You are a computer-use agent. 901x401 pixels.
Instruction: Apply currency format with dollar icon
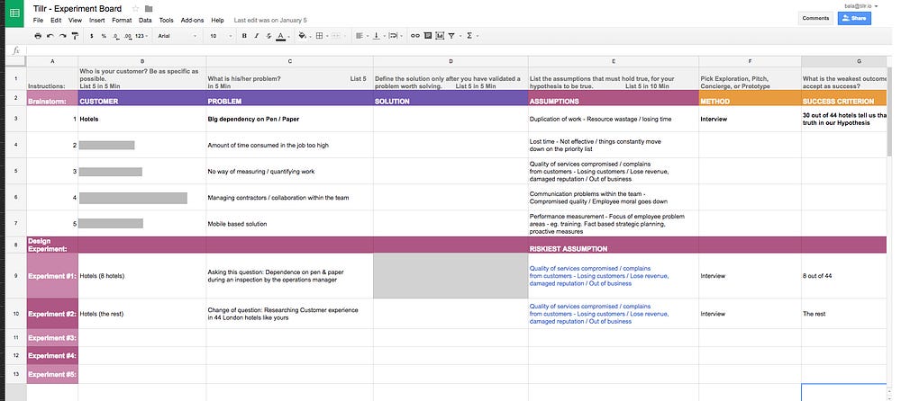(x=92, y=36)
